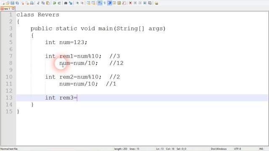Run the macro multiple times
The image size is (269, 151).
(x=145, y=3)
